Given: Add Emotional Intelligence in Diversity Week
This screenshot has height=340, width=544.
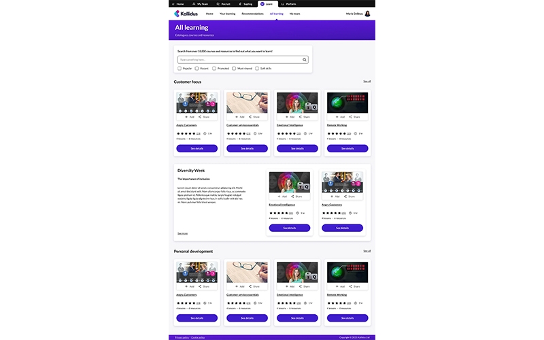Looking at the screenshot, I should click(282, 197).
